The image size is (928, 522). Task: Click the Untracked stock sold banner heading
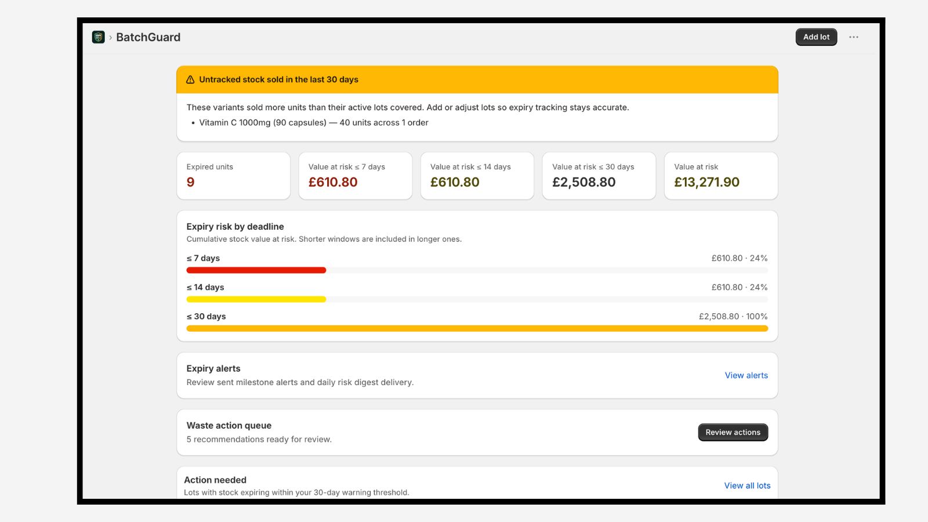[278, 79]
